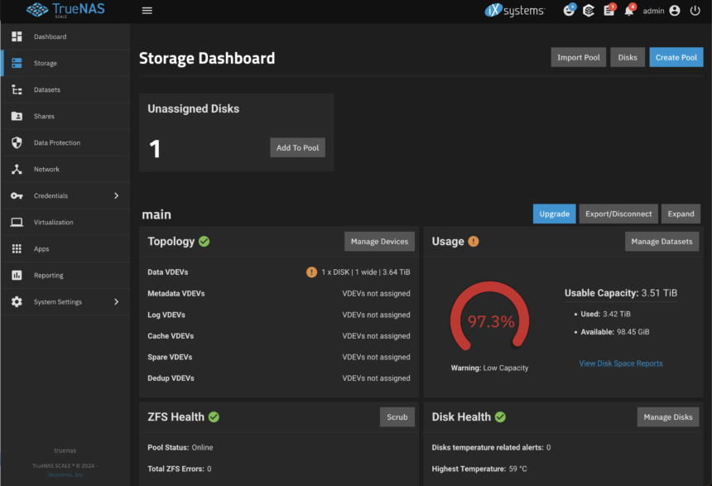The height and width of the screenshot is (486, 712).
Task: Navigate to the Apps page
Action: 41,249
